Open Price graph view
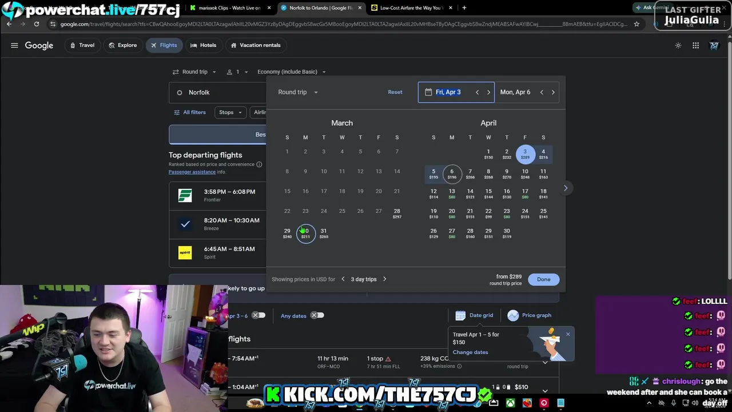The width and height of the screenshot is (732, 412). click(530, 315)
